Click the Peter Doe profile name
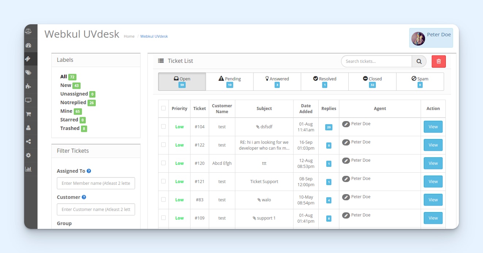483x253 pixels. tap(439, 35)
